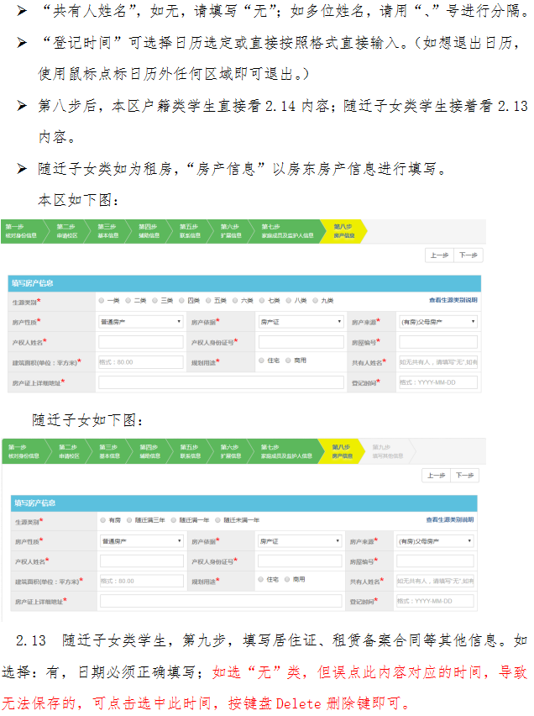Click 填写房产信息 header of the 本区 form
Viewport: 534px width, 716px height.
pos(244,283)
